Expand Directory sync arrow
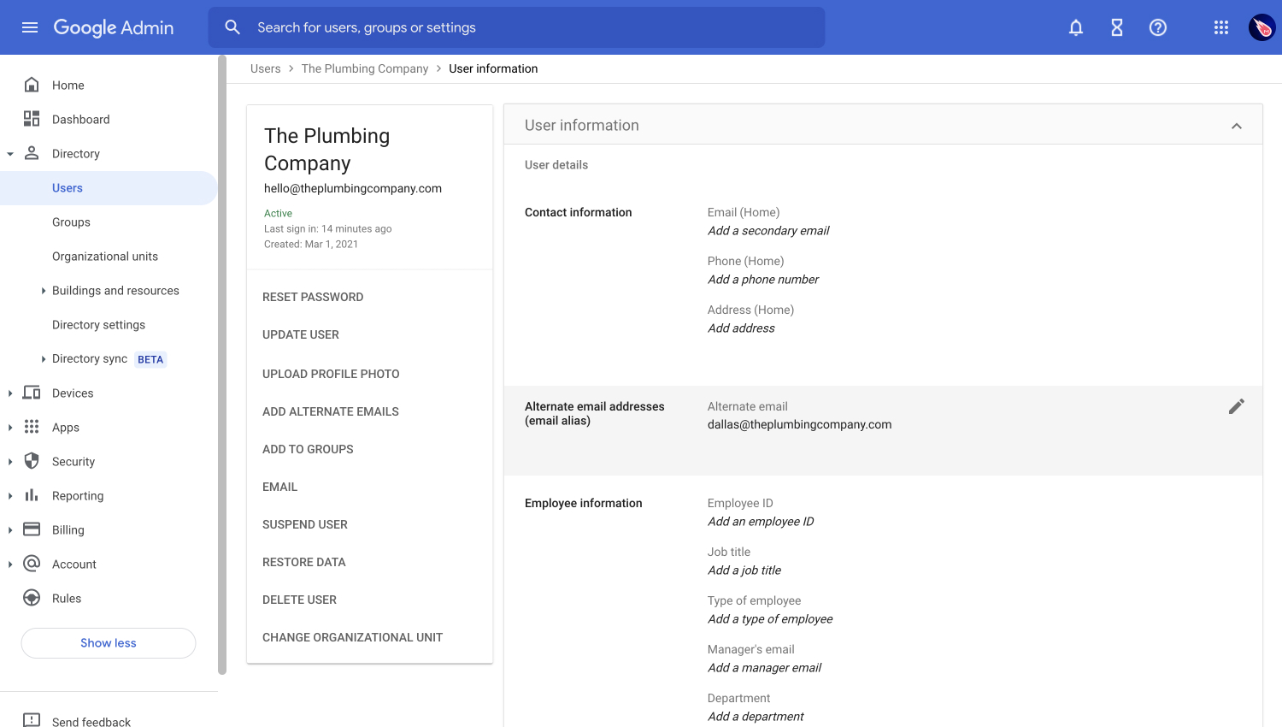Viewport: 1282px width, 727px height. click(44, 359)
